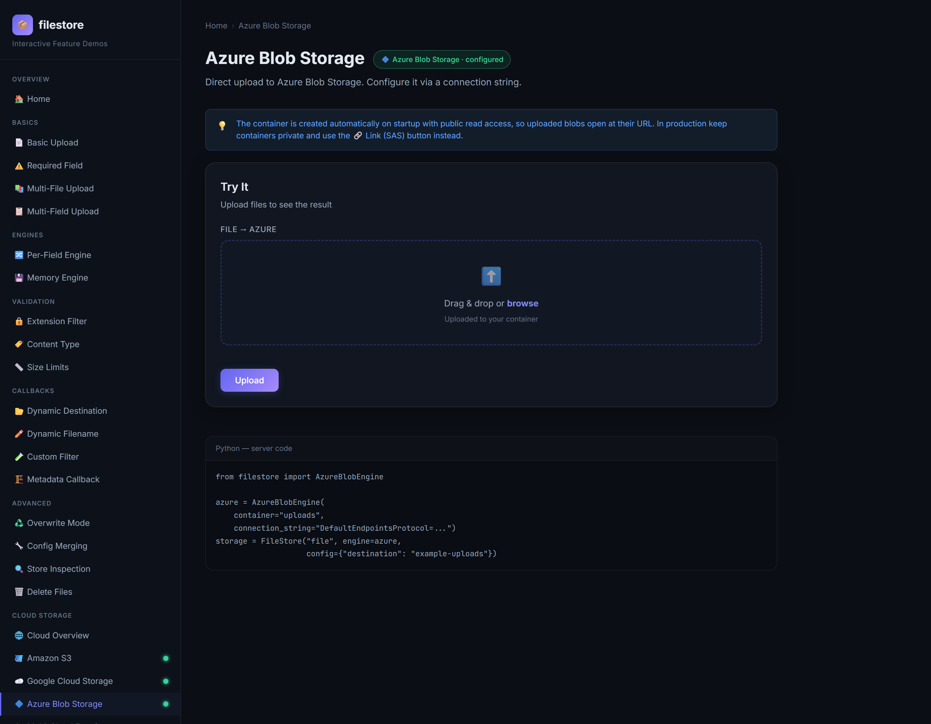Click green status dot beside Amazon S3

(166, 658)
